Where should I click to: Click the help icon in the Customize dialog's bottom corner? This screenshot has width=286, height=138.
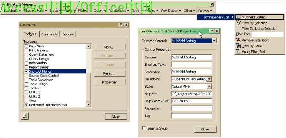point(25,116)
